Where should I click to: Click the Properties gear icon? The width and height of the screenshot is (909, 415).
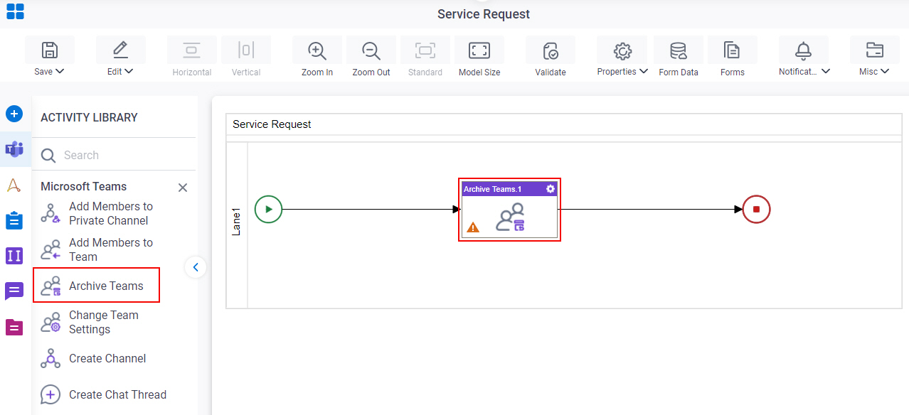(x=623, y=50)
